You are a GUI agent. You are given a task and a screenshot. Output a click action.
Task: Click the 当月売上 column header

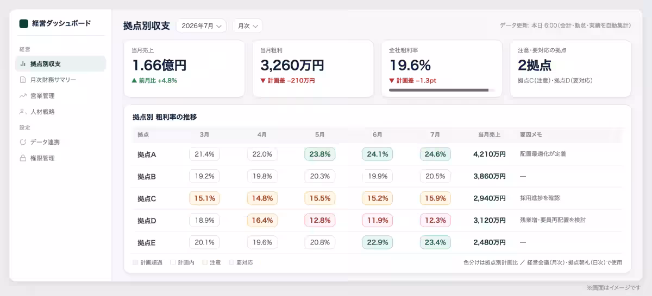(x=490, y=134)
